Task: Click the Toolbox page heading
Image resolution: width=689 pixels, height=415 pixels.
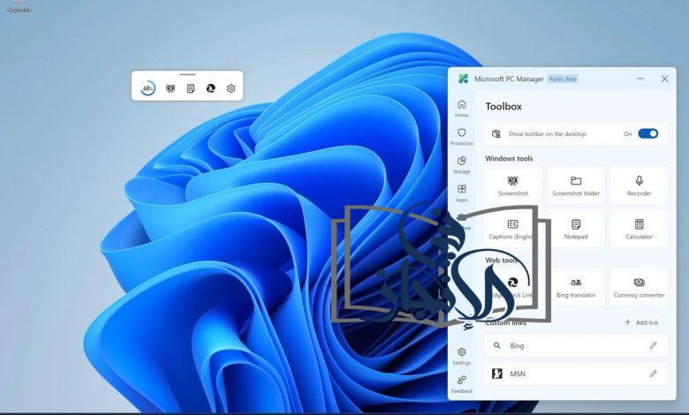Action: click(503, 106)
